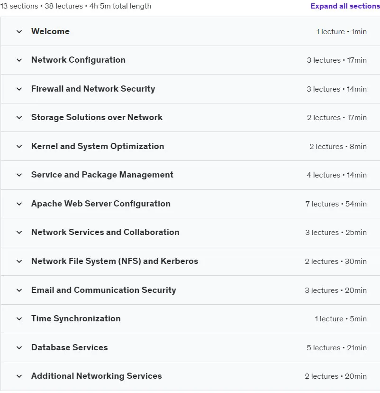Select the Apache Web Server Configuration heading

tap(101, 204)
